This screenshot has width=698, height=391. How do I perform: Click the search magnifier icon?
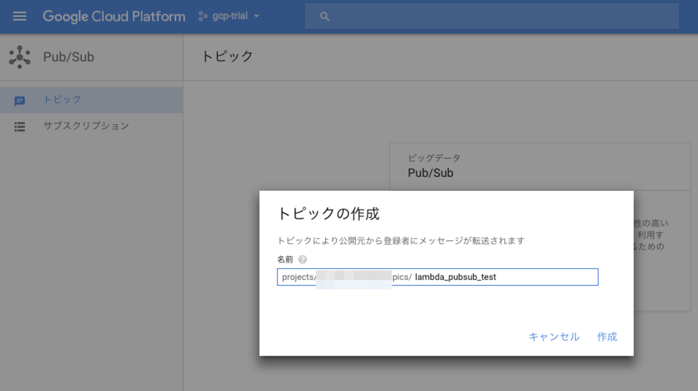point(325,17)
